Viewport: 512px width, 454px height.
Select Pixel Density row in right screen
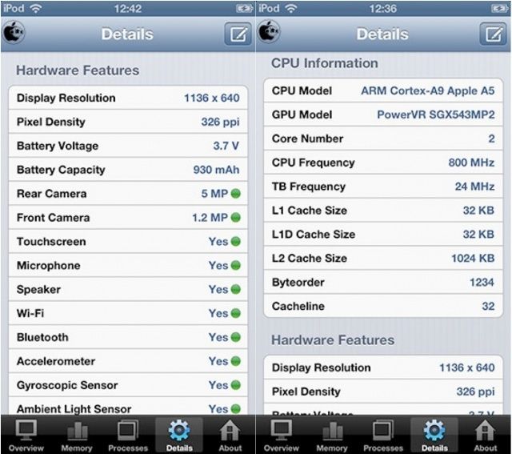383,392
